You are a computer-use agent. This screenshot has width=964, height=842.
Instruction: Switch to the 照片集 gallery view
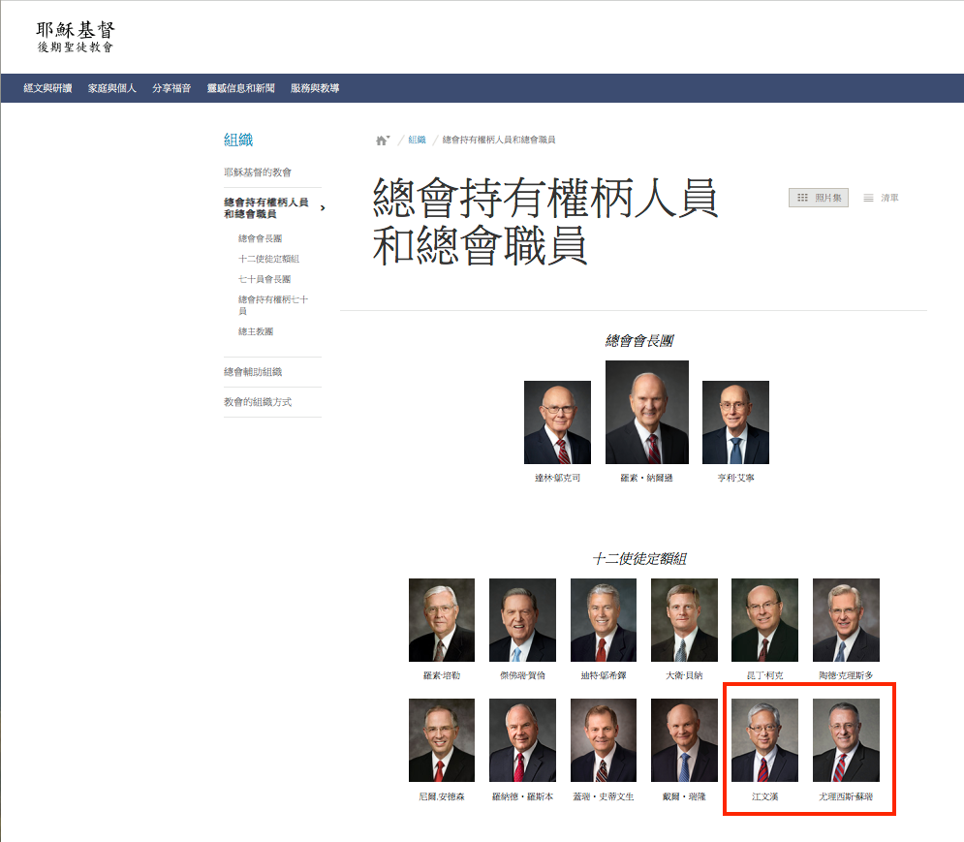pyautogui.click(x=819, y=198)
